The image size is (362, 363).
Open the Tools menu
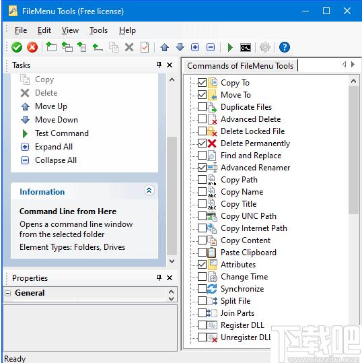[x=98, y=30]
